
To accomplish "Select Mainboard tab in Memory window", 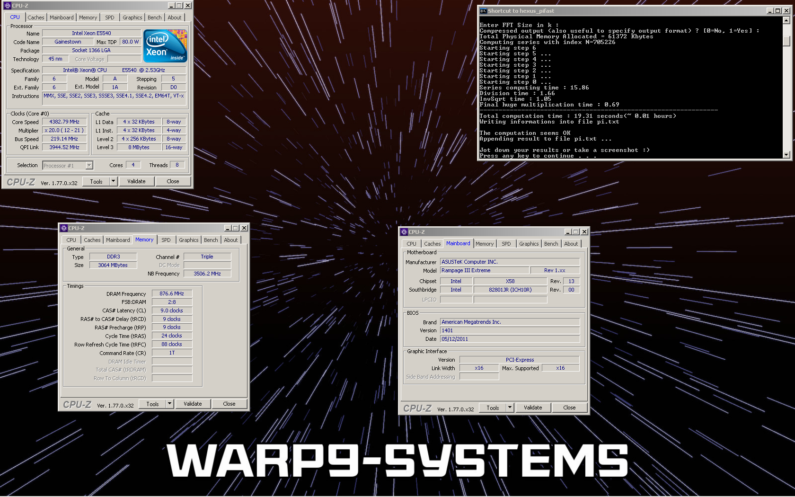I will pyautogui.click(x=118, y=240).
